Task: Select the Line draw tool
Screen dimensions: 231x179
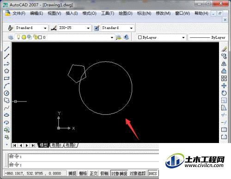Action: pyautogui.click(x=6, y=49)
